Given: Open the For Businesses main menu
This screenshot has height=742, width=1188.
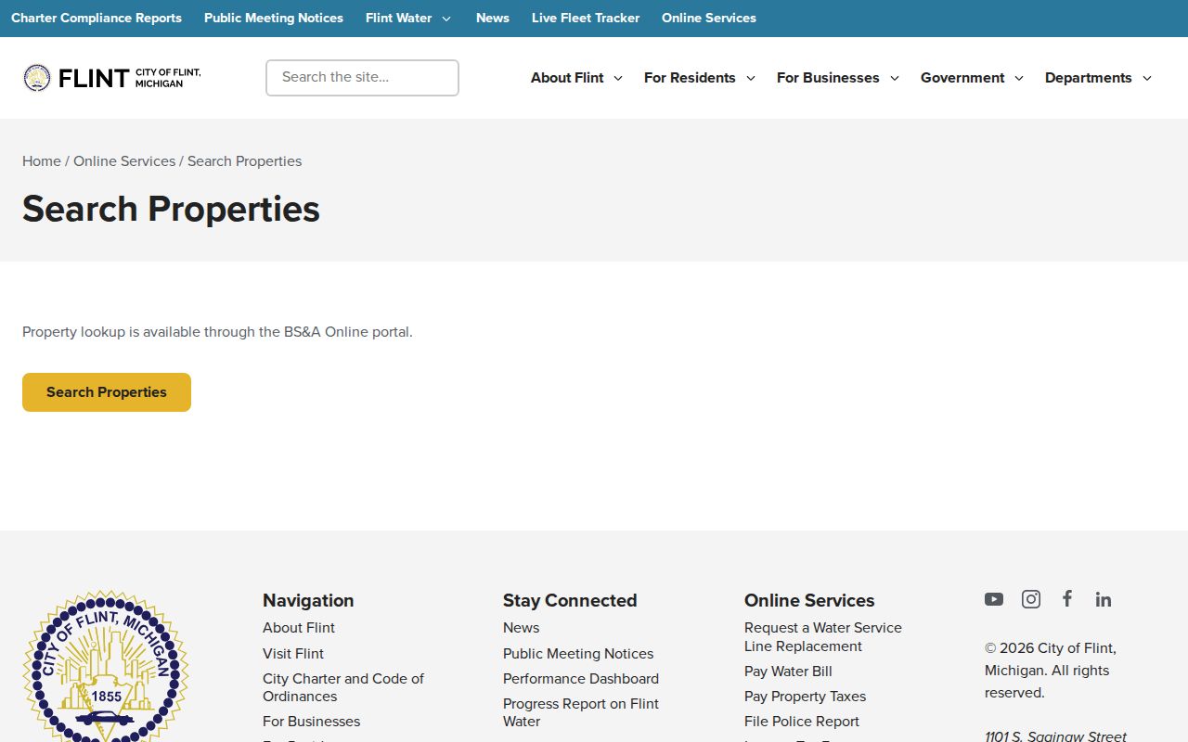Looking at the screenshot, I should coord(828,78).
